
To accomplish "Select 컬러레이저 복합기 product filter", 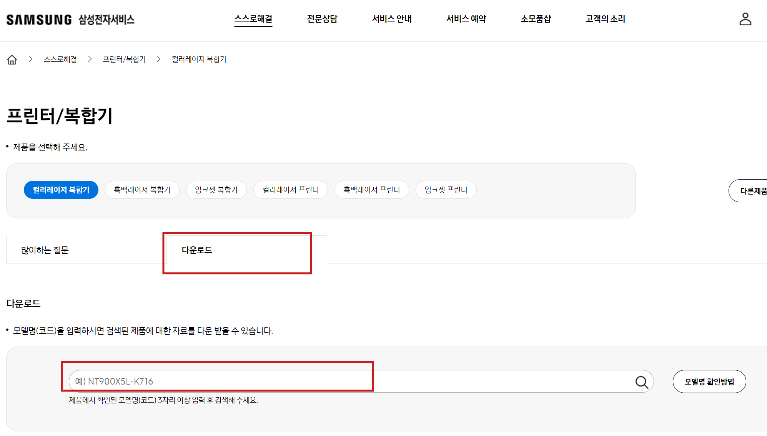I will click(x=61, y=190).
